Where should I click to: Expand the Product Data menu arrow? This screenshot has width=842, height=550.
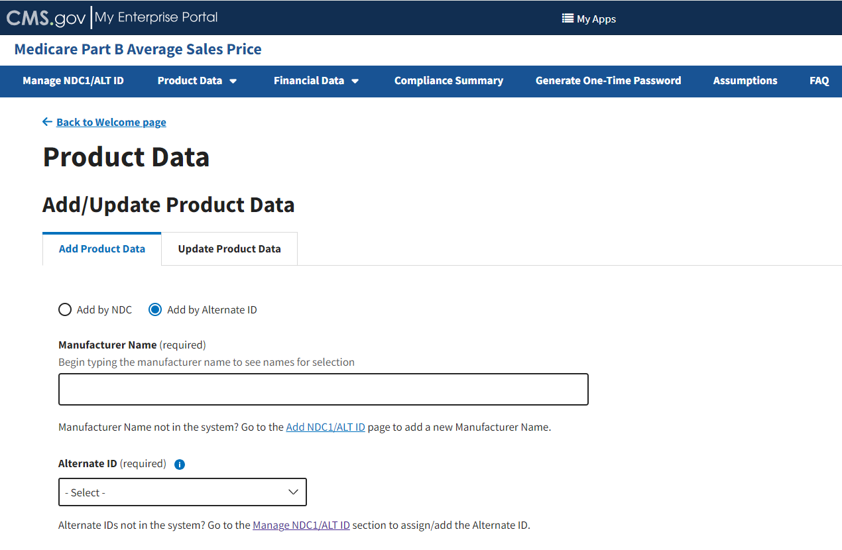coord(233,81)
